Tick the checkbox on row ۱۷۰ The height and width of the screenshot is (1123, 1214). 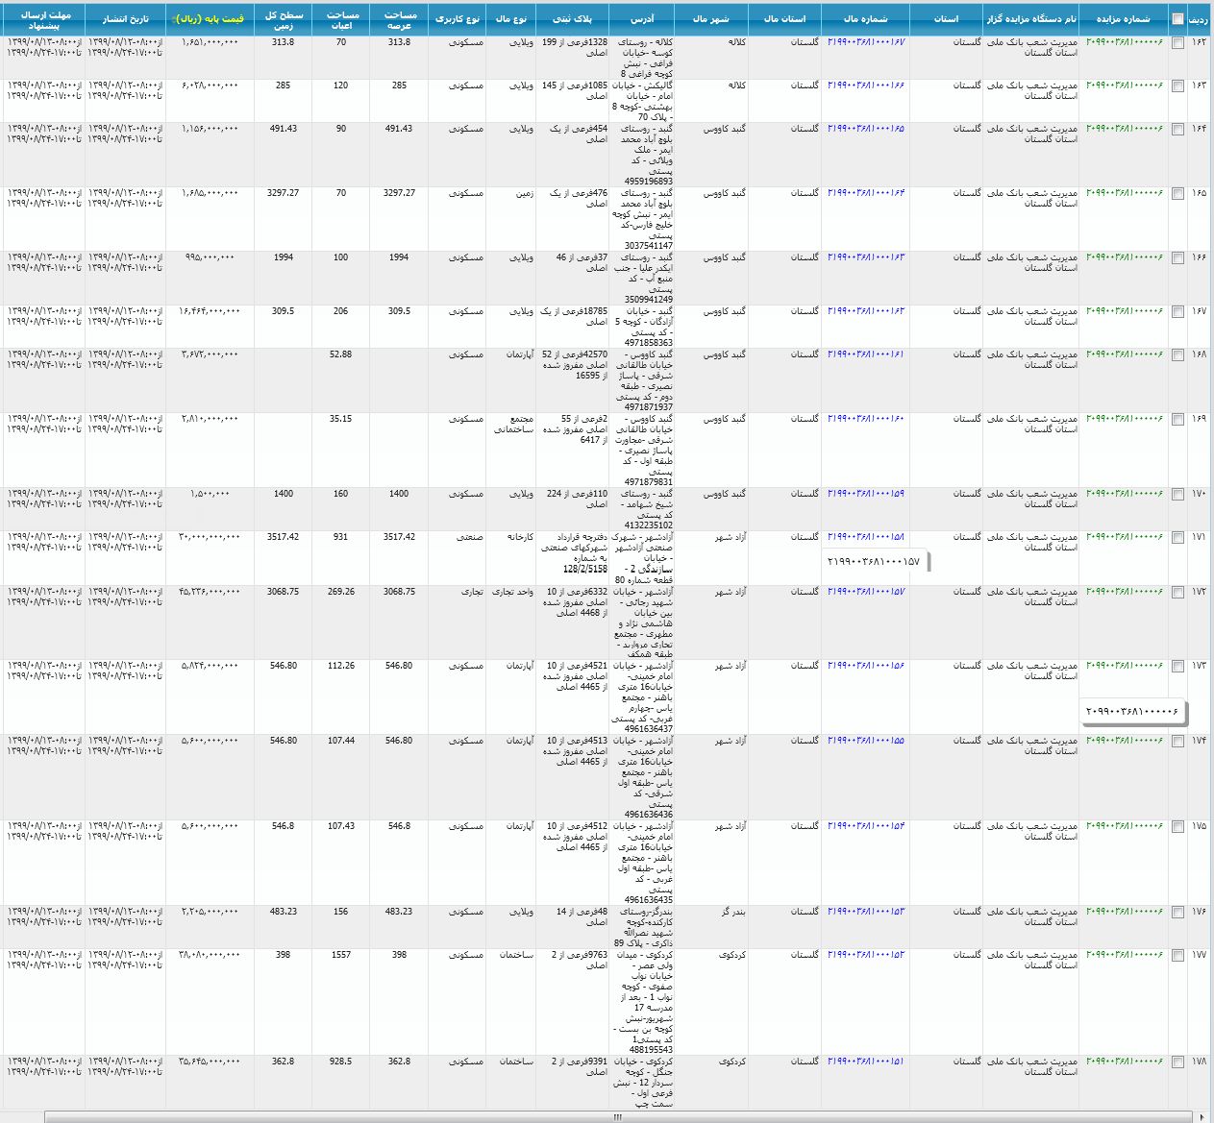click(x=1178, y=495)
